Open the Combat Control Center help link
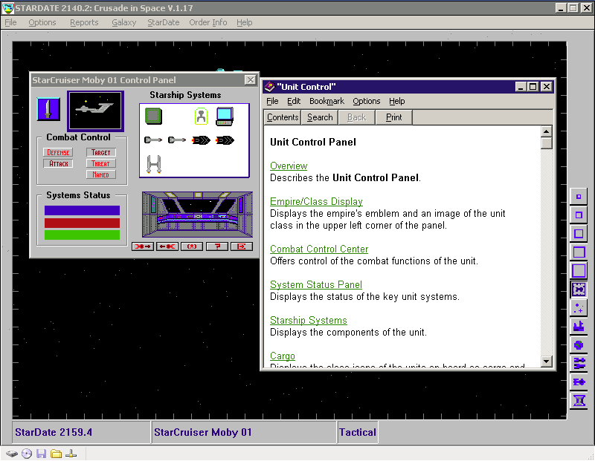Screen dimensions: 595x461 [319, 249]
